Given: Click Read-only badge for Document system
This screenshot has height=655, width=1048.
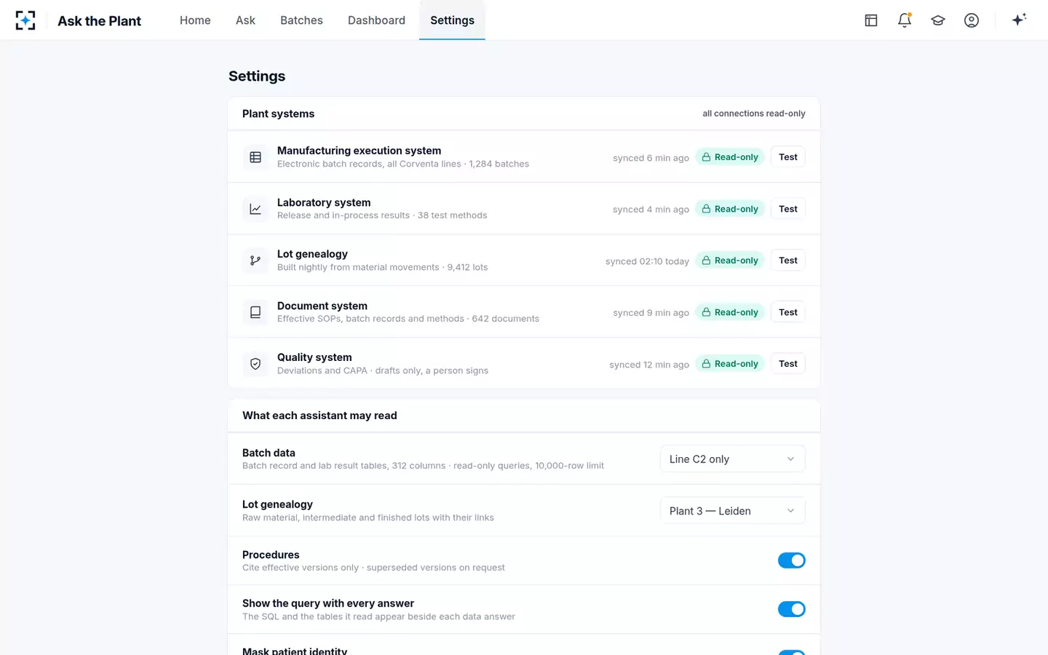Looking at the screenshot, I should (x=730, y=312).
